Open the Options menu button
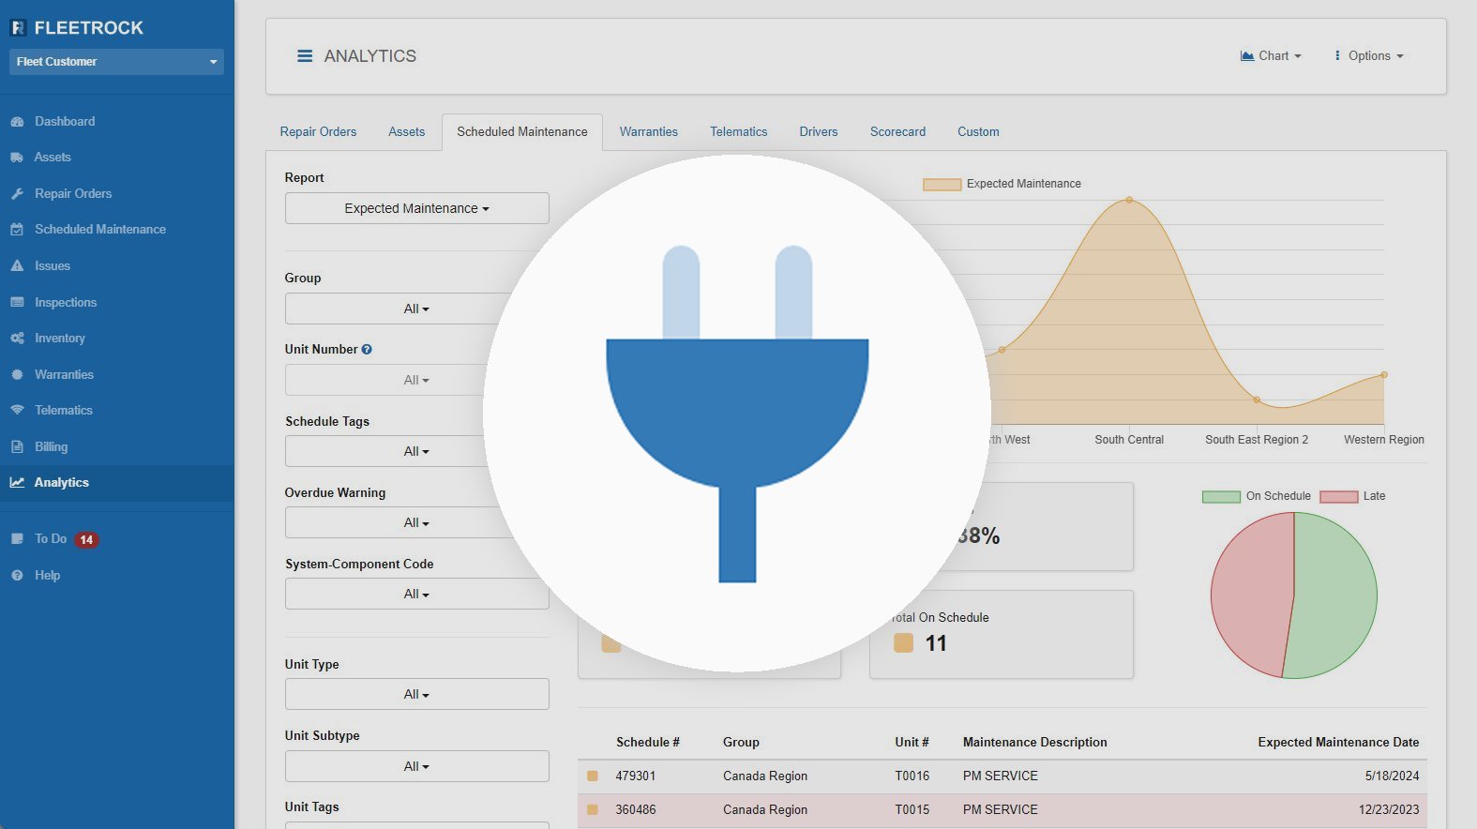The image size is (1477, 829). click(x=1369, y=56)
